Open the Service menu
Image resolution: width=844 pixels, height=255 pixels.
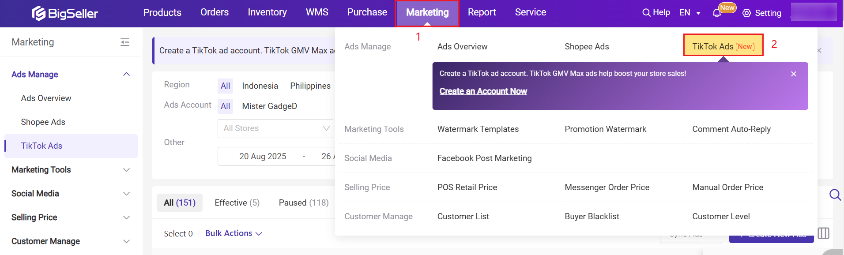(531, 12)
